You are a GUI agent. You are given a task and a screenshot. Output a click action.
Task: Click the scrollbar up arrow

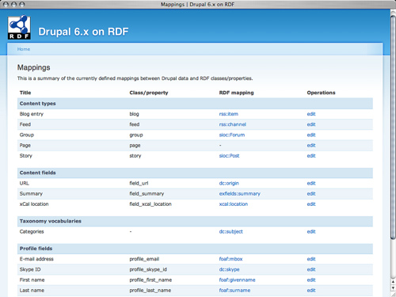[393, 282]
